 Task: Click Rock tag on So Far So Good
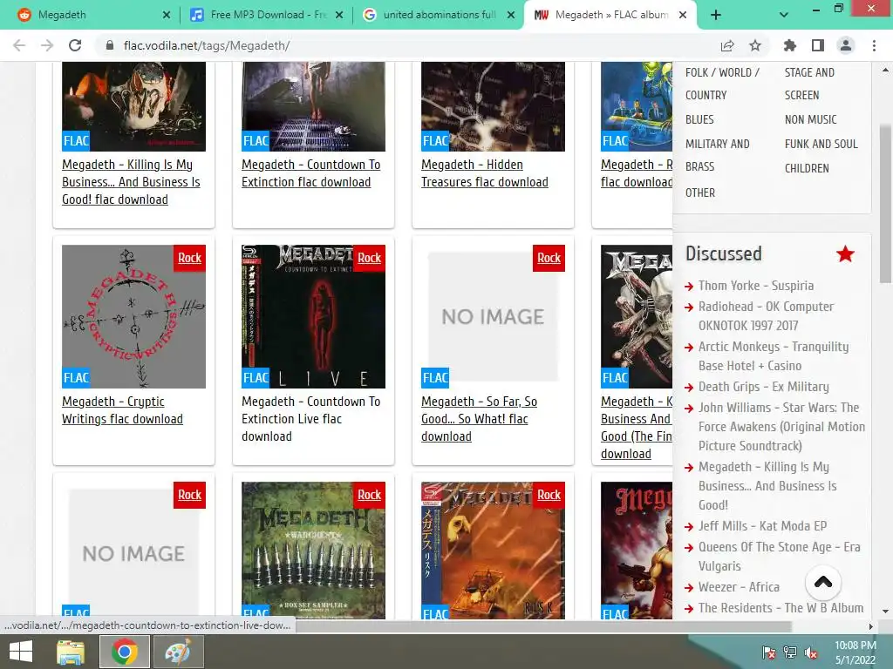(549, 258)
